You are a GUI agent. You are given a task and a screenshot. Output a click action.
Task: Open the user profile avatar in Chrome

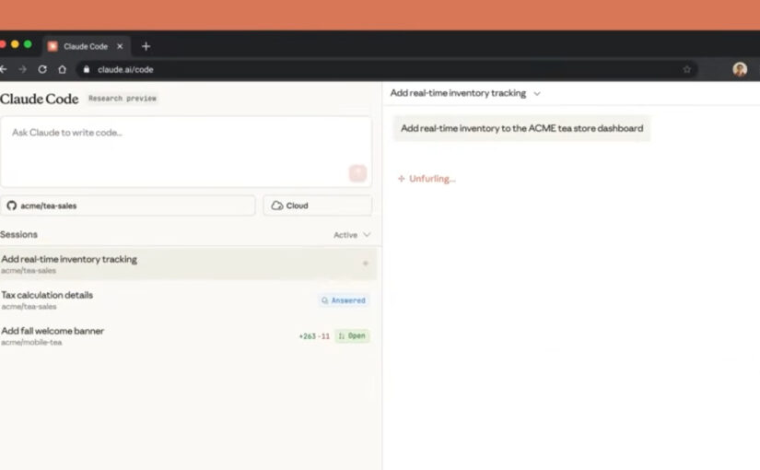(x=740, y=69)
